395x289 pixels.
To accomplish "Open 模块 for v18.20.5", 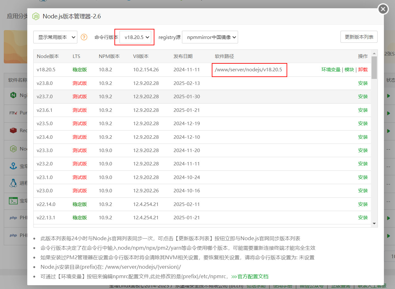I will click(x=349, y=70).
